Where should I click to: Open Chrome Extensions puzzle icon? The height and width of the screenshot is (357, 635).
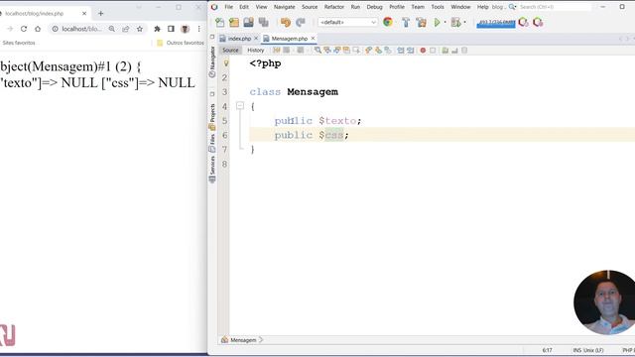(x=157, y=29)
